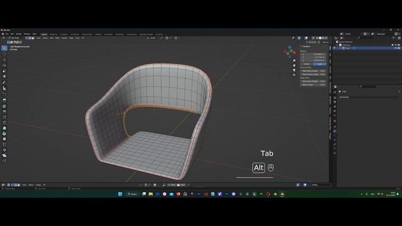The width and height of the screenshot is (402, 226).
Task: Select the Extrude Region tool
Action: [4, 100]
